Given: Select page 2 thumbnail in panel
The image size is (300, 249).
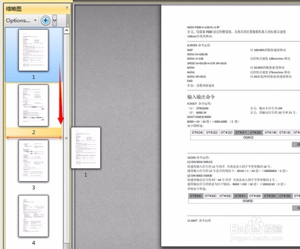Looking at the screenshot, I should [33, 105].
